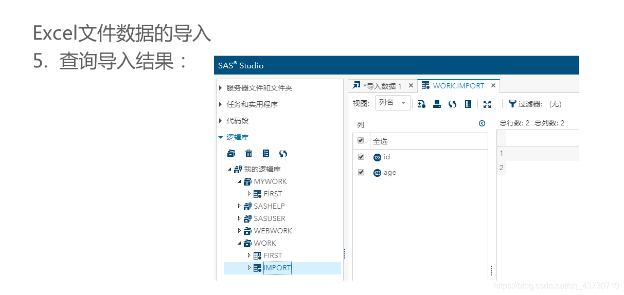Click the query table icon in table toolbar
Viewport: 624px width, 295px height.
(x=421, y=104)
